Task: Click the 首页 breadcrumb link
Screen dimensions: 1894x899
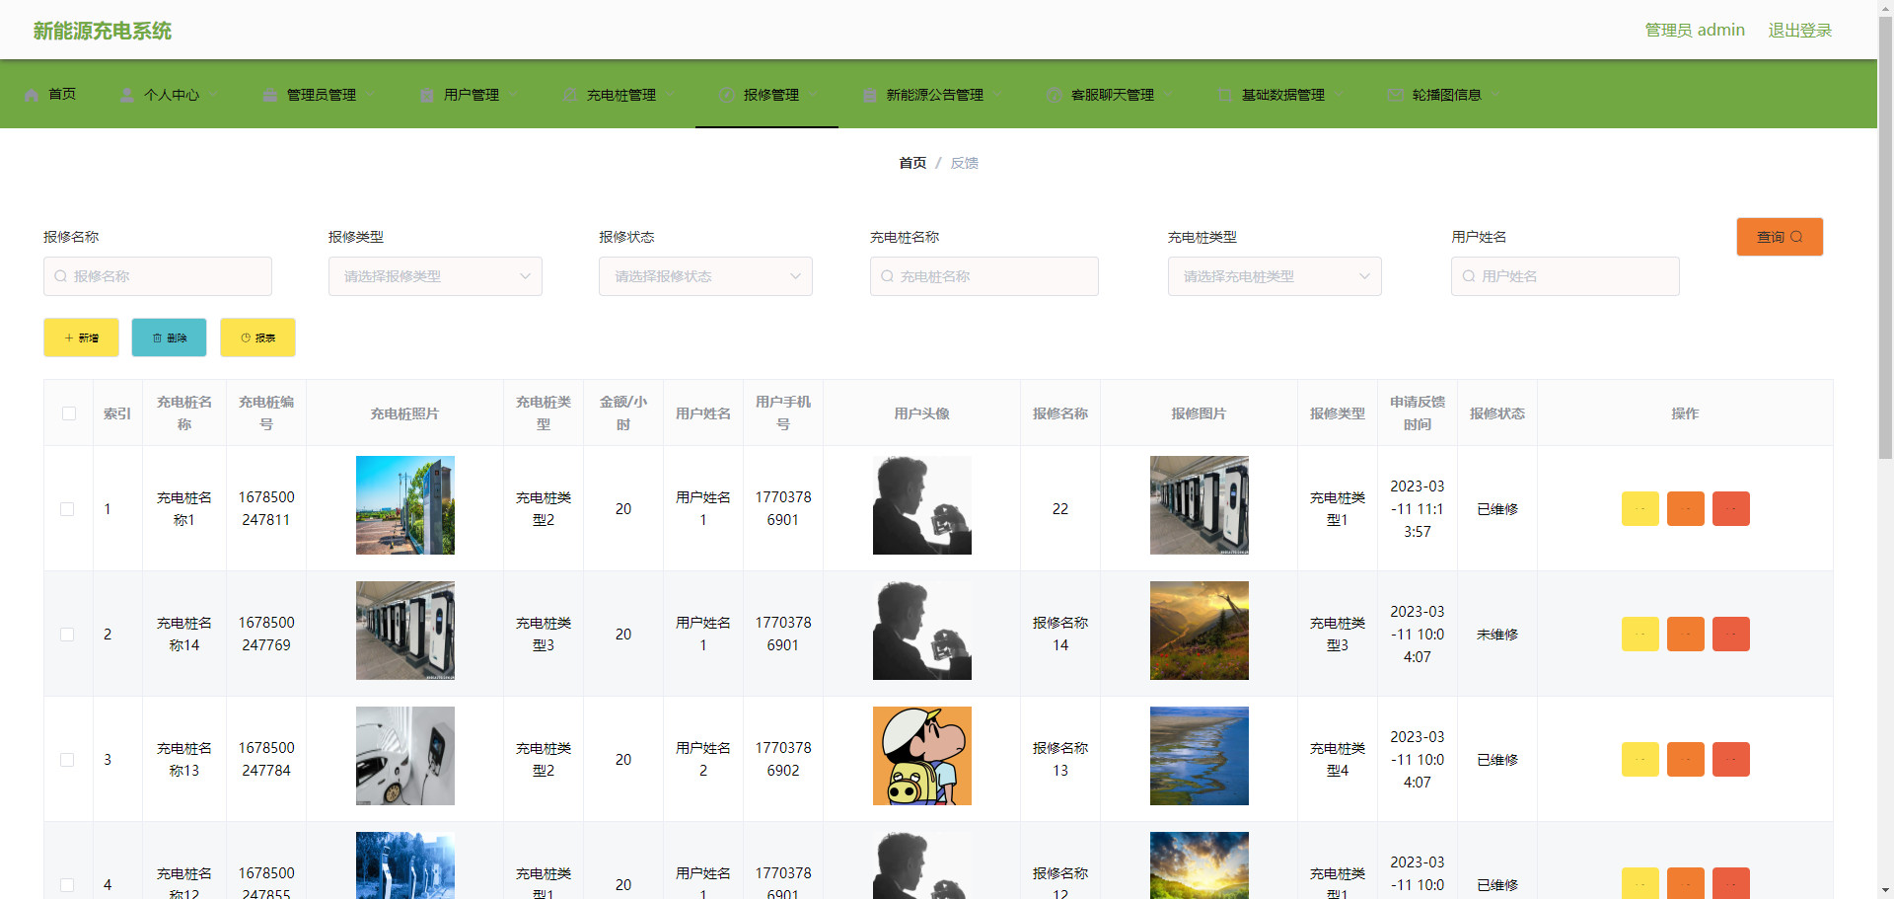Action: 912,163
